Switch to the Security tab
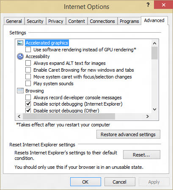173x190 pixels. pos(35,21)
